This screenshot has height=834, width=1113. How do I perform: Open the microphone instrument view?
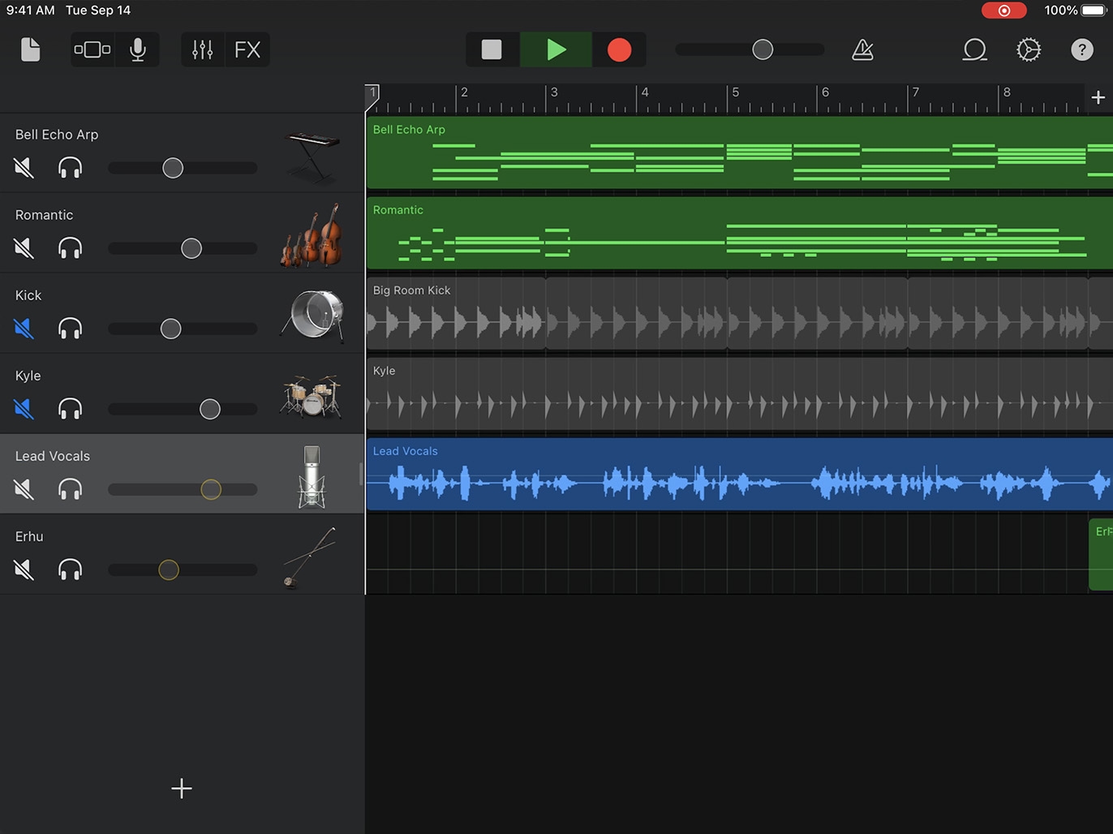138,49
